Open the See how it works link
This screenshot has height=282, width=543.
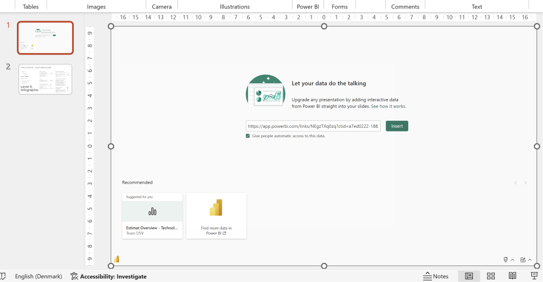[x=389, y=107]
